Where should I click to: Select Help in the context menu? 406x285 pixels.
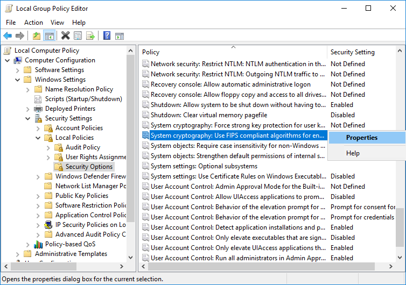[353, 153]
